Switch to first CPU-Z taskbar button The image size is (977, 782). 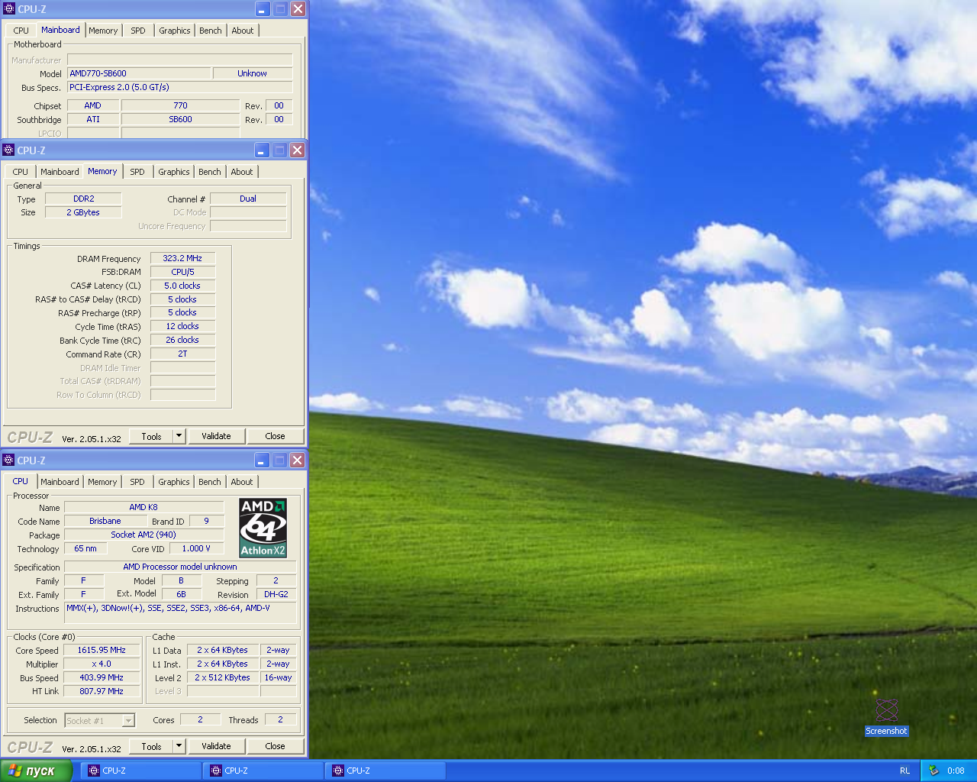coord(142,771)
